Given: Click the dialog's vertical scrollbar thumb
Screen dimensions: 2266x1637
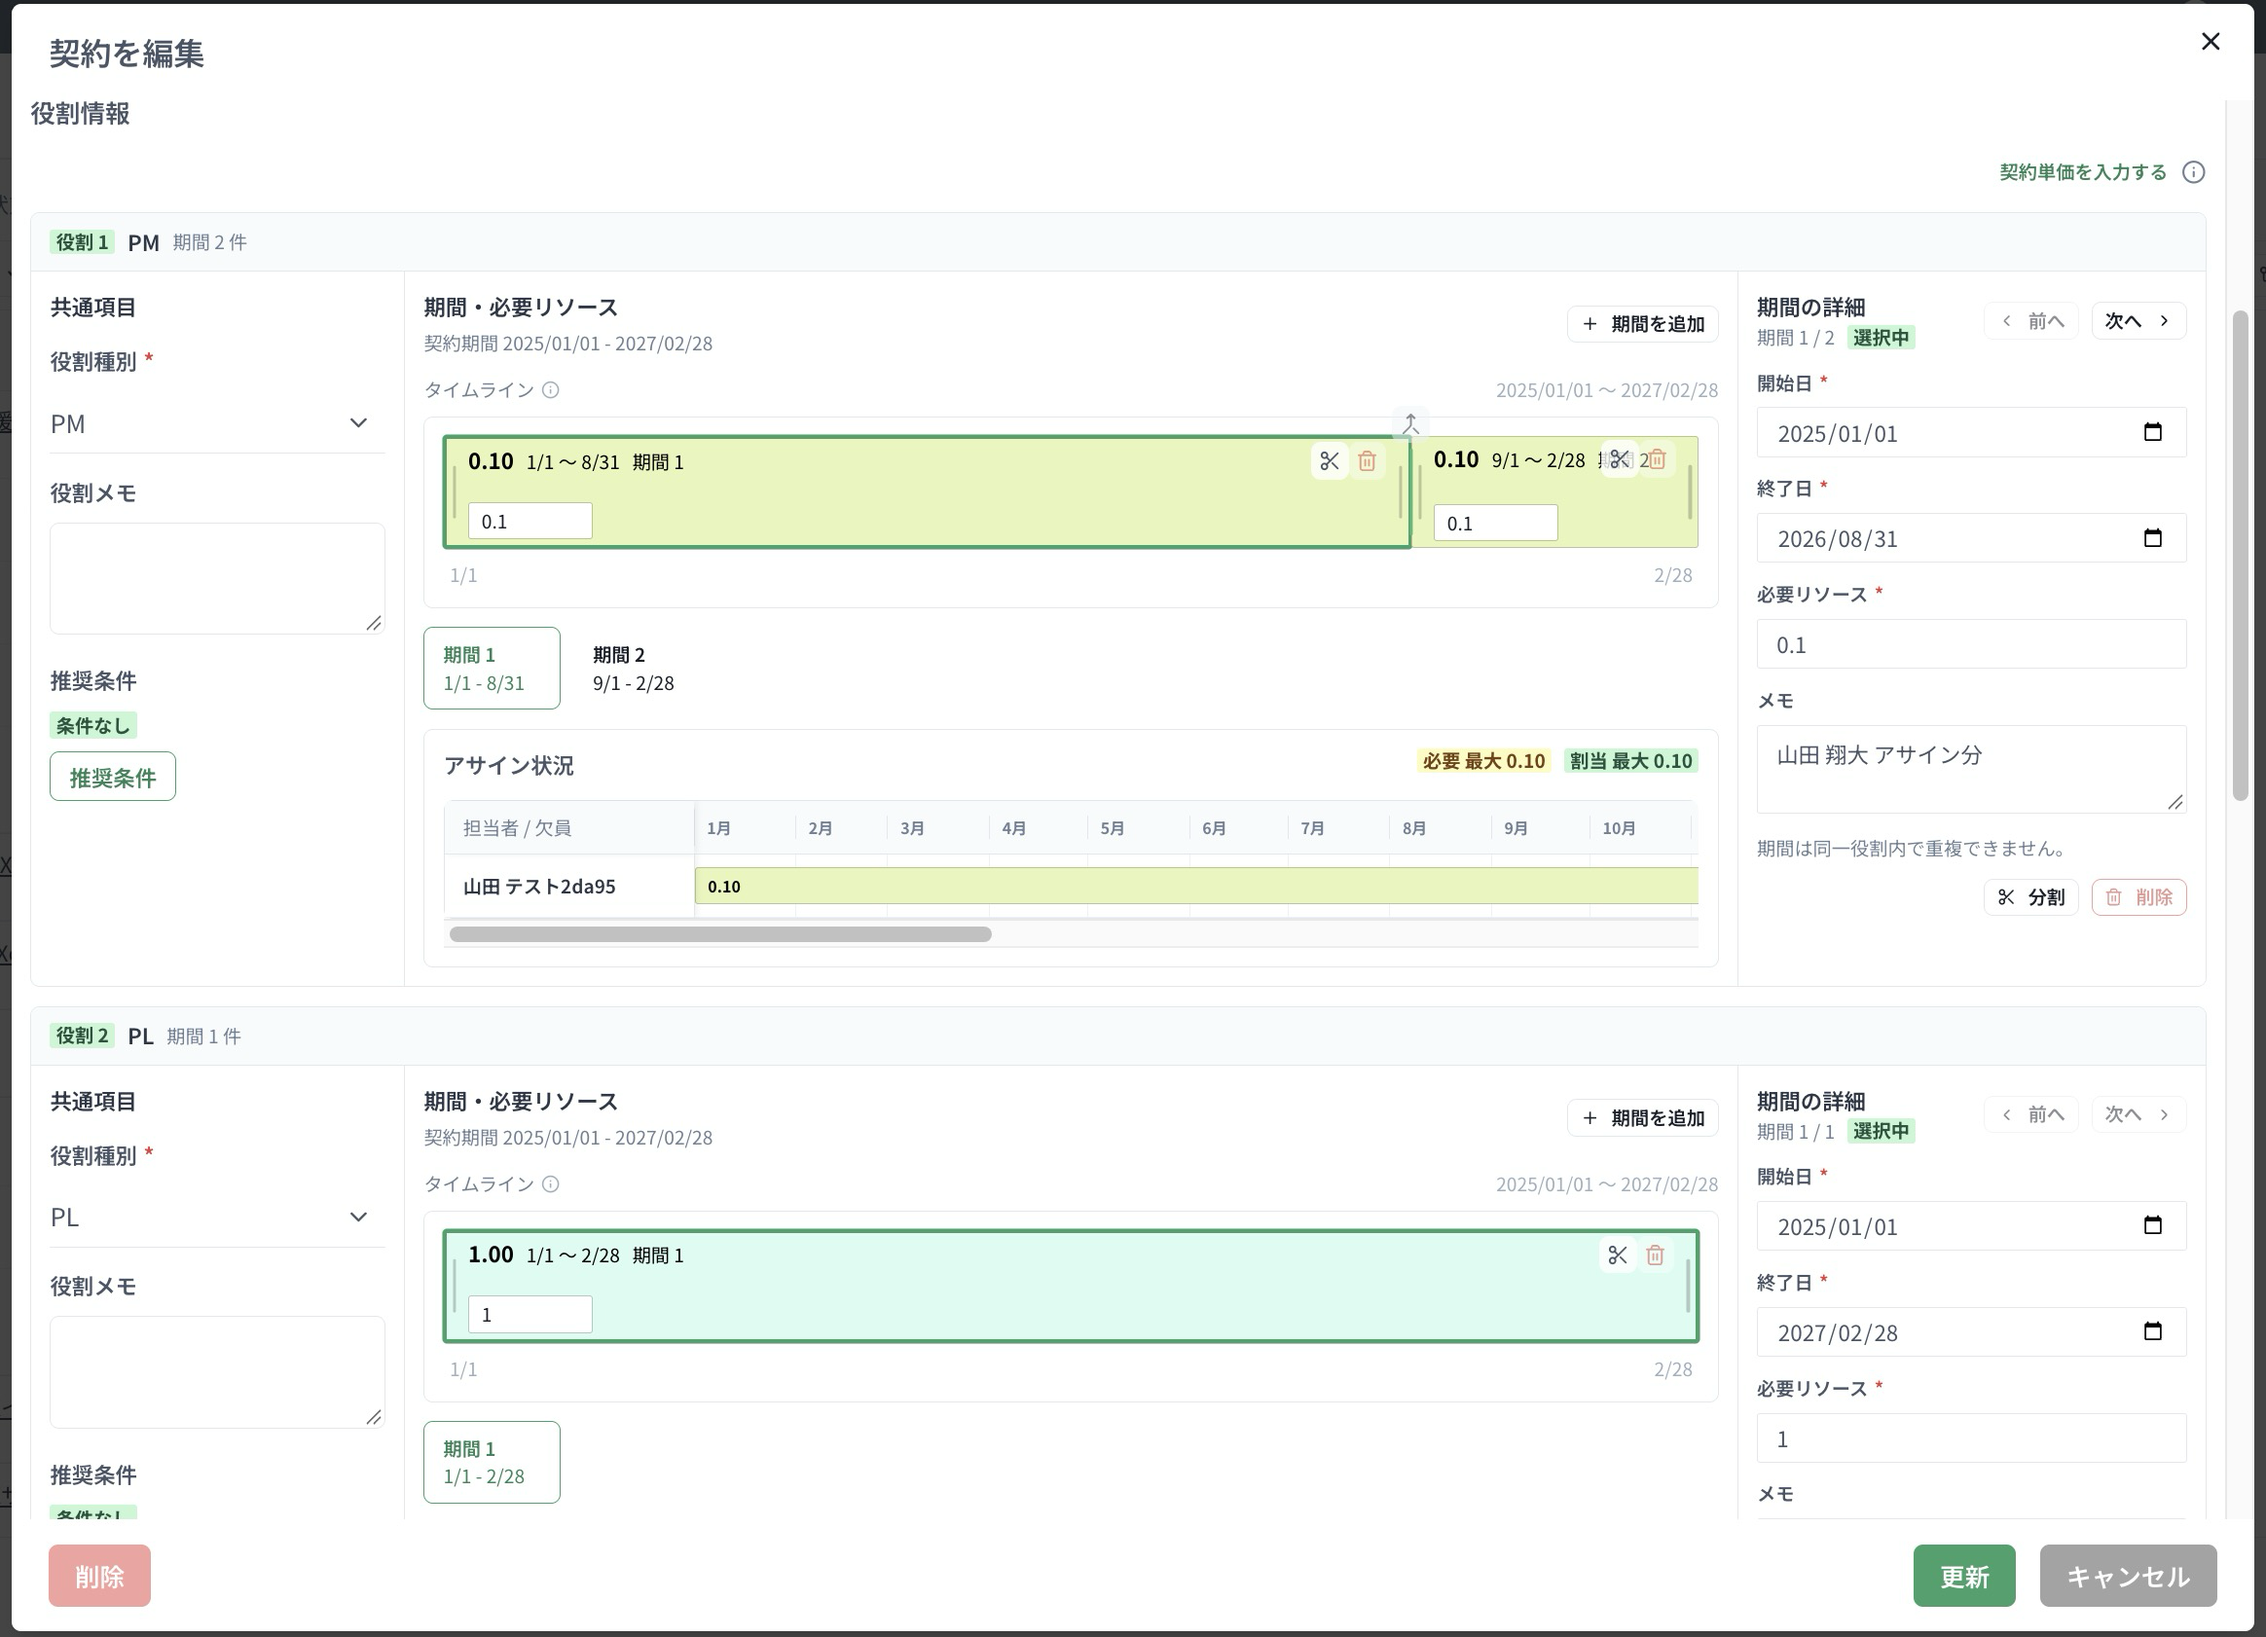Looking at the screenshot, I should click(2240, 556).
